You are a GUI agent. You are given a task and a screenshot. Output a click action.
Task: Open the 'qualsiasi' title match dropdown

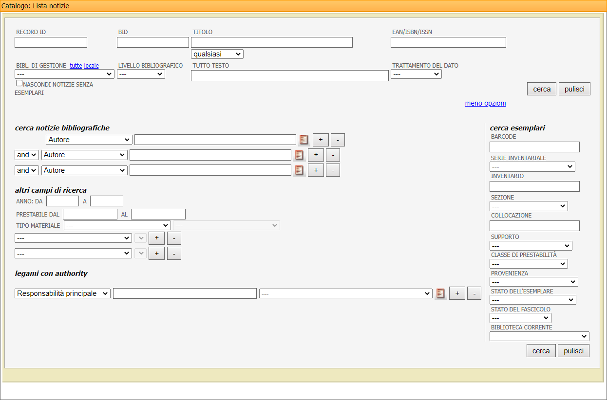pyautogui.click(x=217, y=54)
